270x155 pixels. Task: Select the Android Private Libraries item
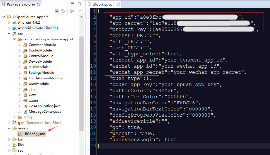(38, 28)
